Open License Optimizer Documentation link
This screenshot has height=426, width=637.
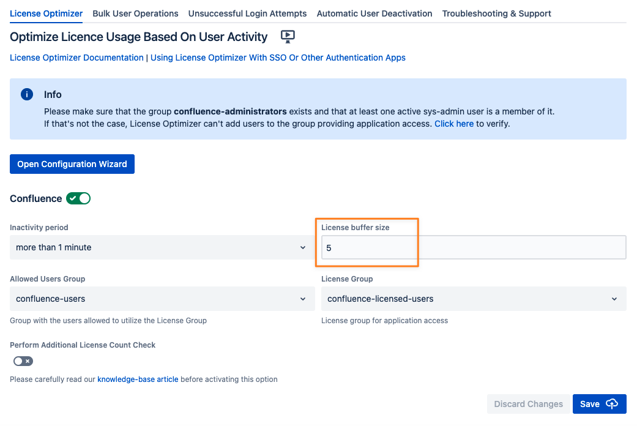click(x=76, y=58)
